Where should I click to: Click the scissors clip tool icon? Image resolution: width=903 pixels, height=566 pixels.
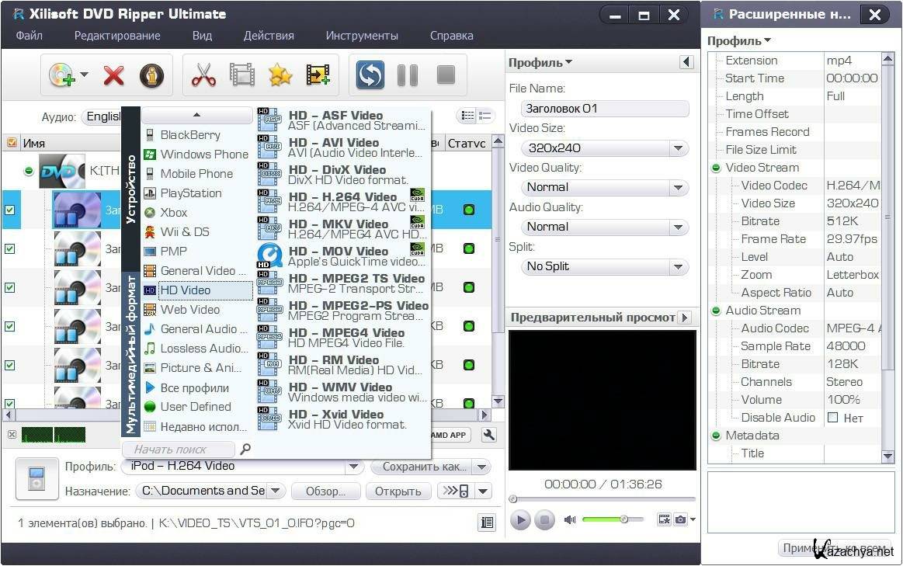[203, 75]
